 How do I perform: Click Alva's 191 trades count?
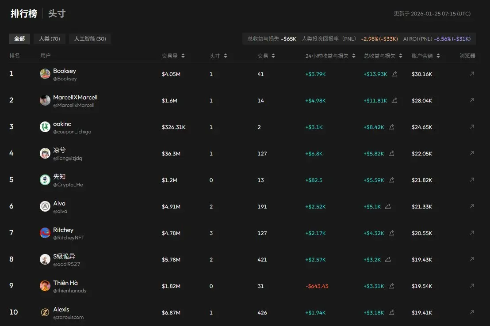[262, 207]
